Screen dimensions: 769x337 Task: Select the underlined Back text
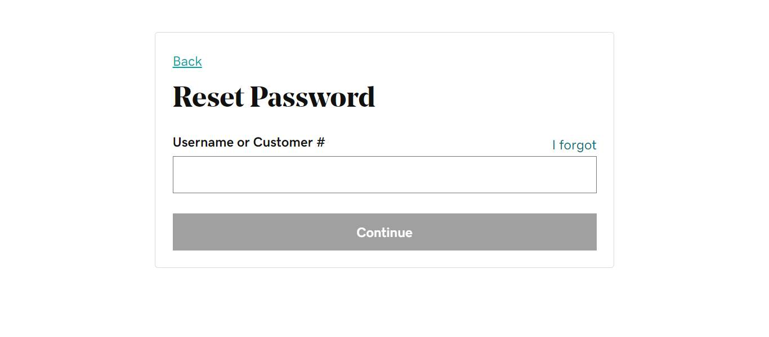click(187, 61)
